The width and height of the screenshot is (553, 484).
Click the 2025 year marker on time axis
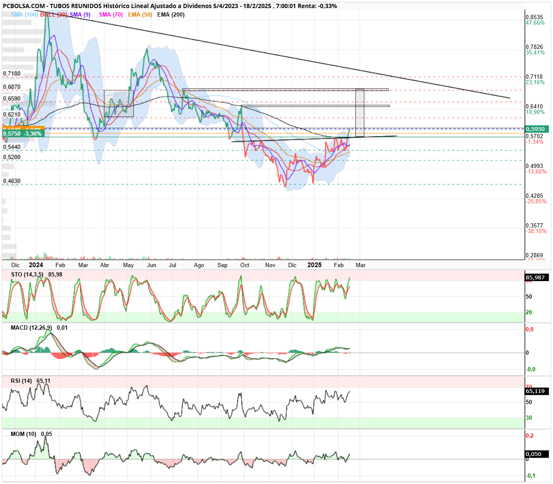(x=314, y=265)
